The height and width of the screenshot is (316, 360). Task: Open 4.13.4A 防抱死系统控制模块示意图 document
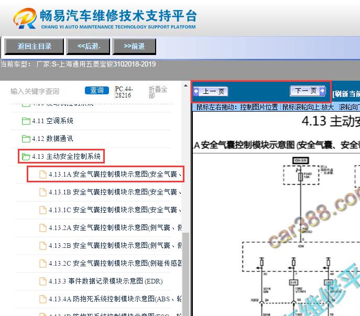[115, 299]
